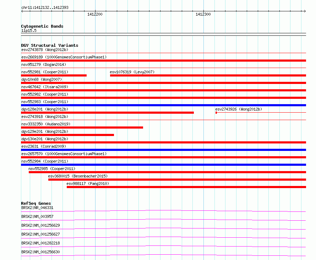
Task: Click the nsv552981 (Cooper2011) variant label
Action: [45, 72]
